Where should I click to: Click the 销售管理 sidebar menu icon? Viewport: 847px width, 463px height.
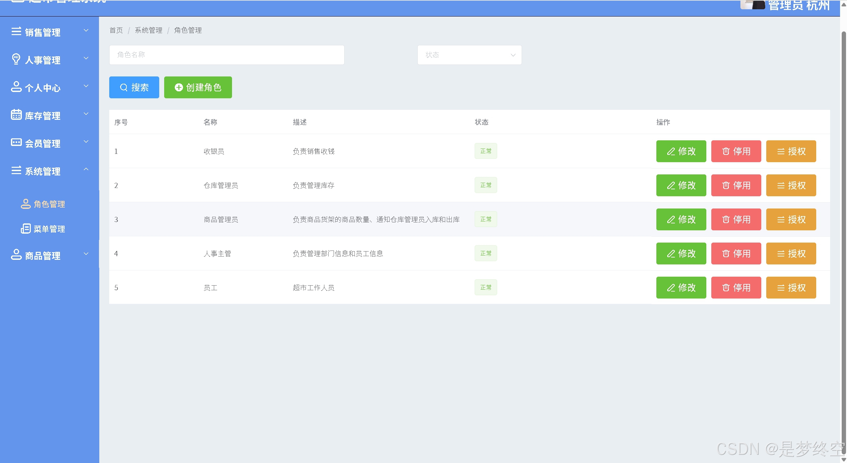(x=16, y=31)
